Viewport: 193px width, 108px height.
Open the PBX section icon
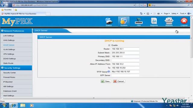[x=139, y=22]
